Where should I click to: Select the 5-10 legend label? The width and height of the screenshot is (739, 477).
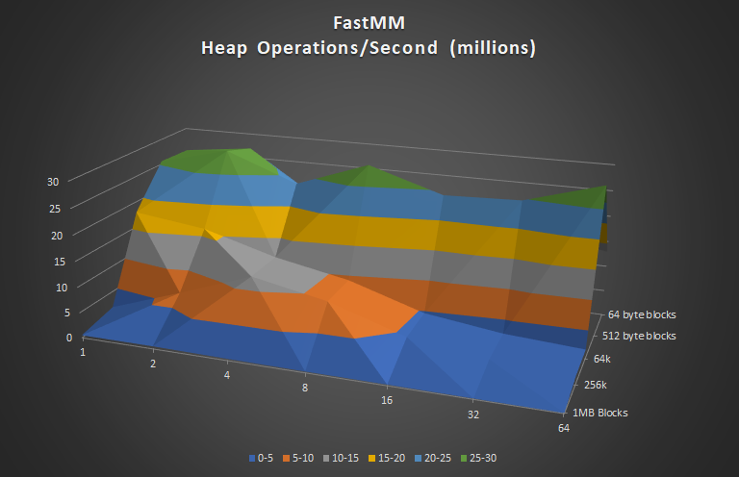pos(302,458)
